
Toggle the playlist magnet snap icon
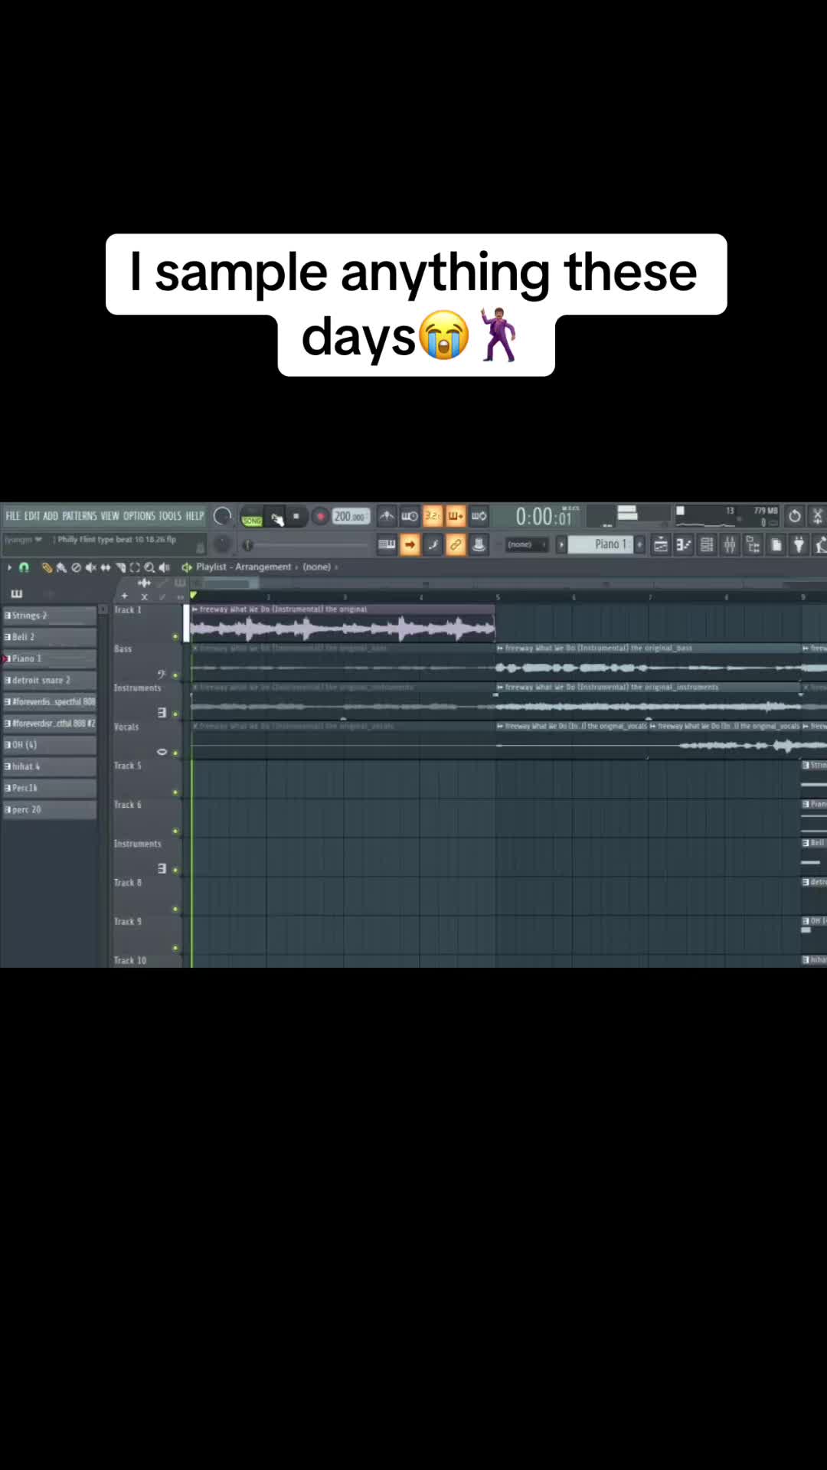click(24, 567)
